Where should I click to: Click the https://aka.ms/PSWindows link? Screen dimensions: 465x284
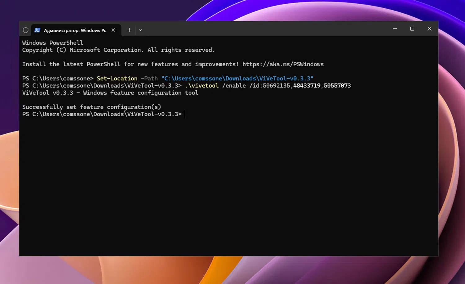283,64
